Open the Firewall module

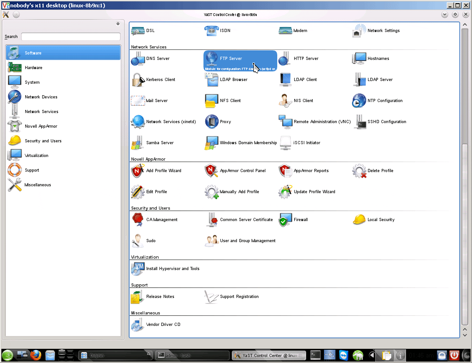pos(293,220)
